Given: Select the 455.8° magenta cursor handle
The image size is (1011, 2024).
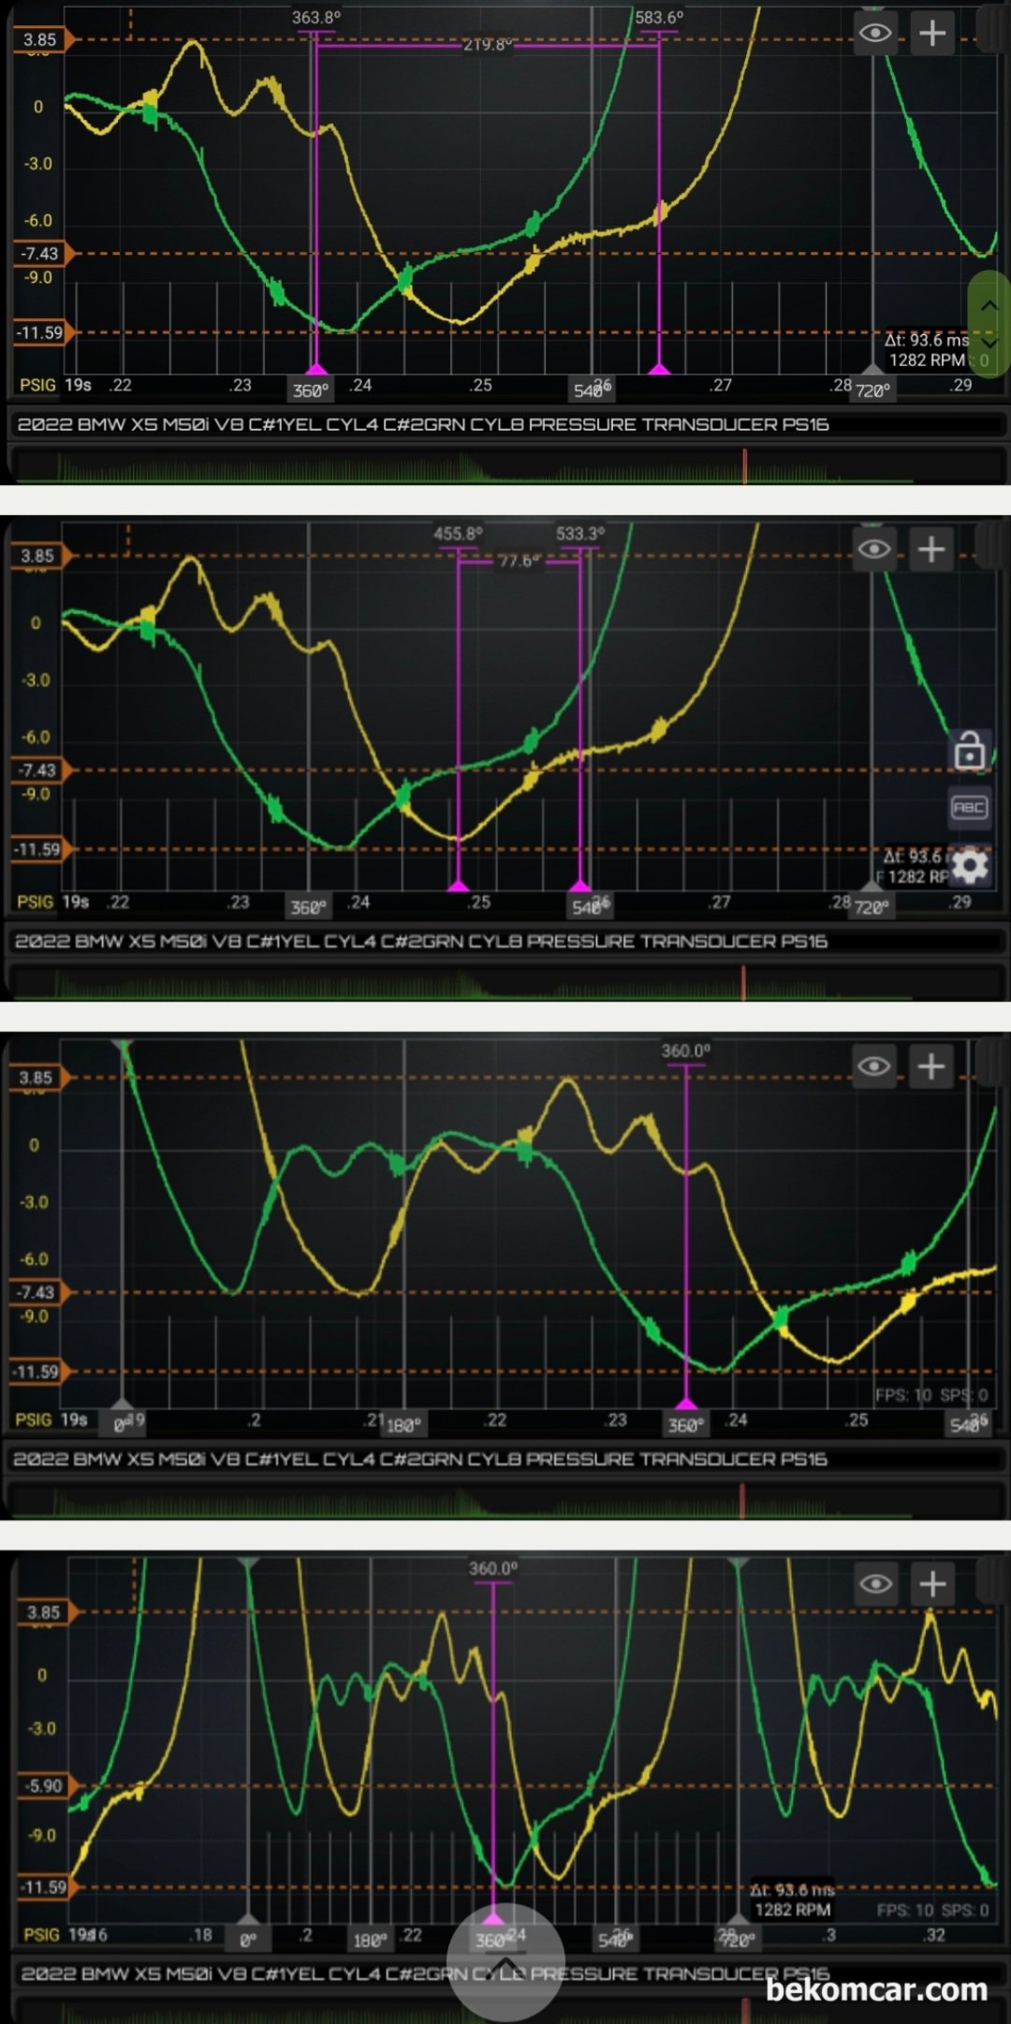Looking at the screenshot, I should point(458,885).
